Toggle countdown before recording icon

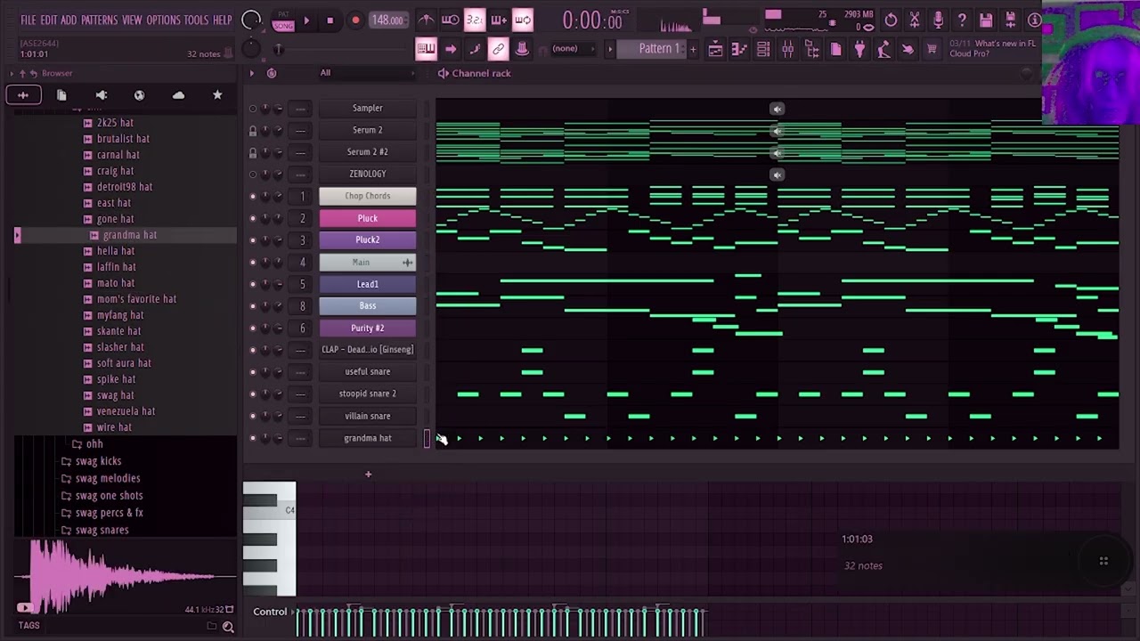475,20
